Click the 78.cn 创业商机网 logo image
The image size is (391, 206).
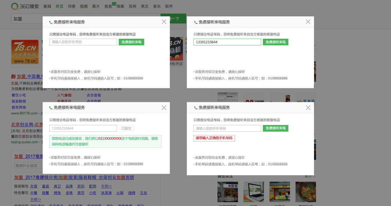25,52
